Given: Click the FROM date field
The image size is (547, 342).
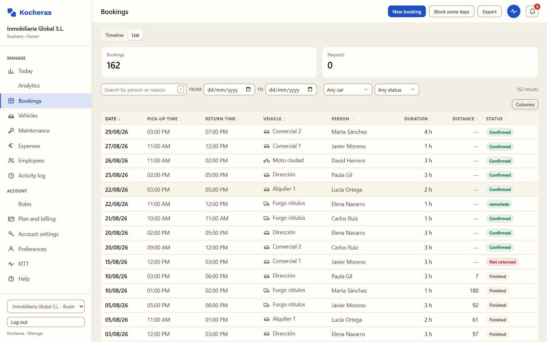Looking at the screenshot, I should (229, 89).
